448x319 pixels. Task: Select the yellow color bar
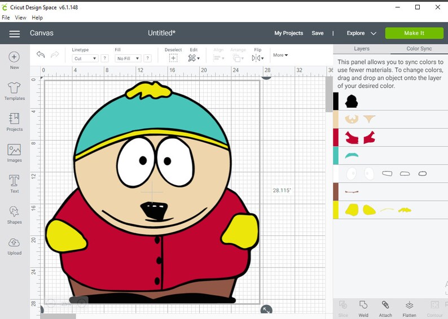point(336,210)
